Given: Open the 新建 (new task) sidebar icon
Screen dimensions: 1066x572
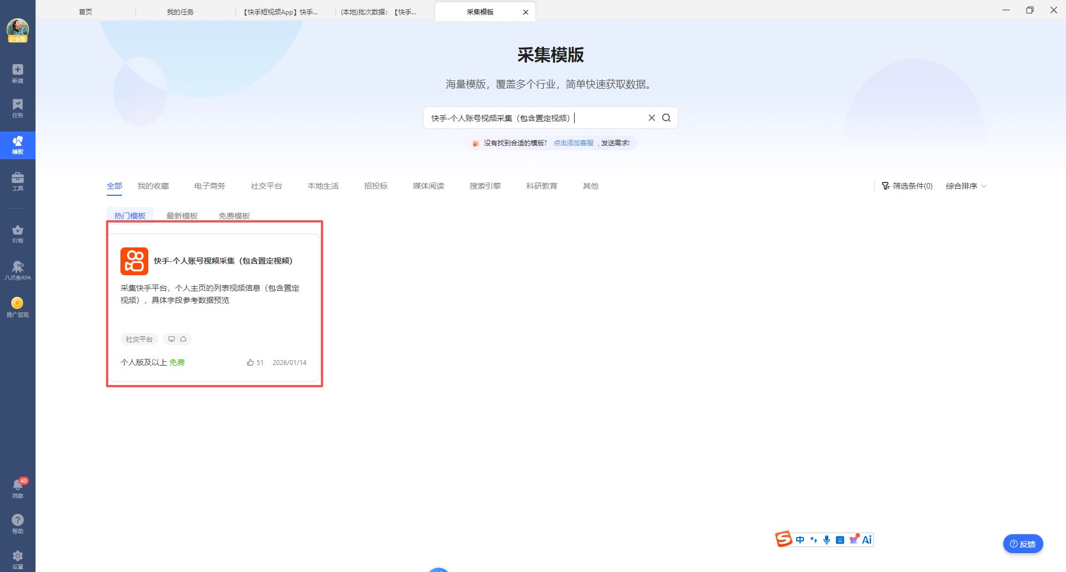Looking at the screenshot, I should click(18, 73).
